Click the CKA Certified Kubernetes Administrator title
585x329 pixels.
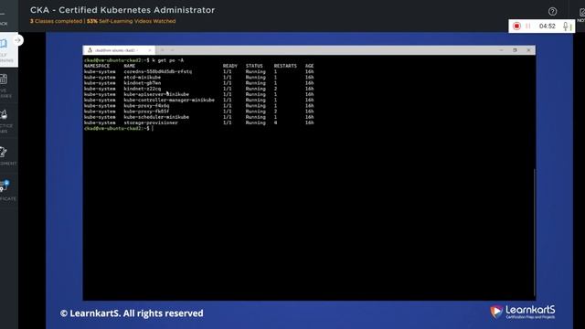(122, 10)
